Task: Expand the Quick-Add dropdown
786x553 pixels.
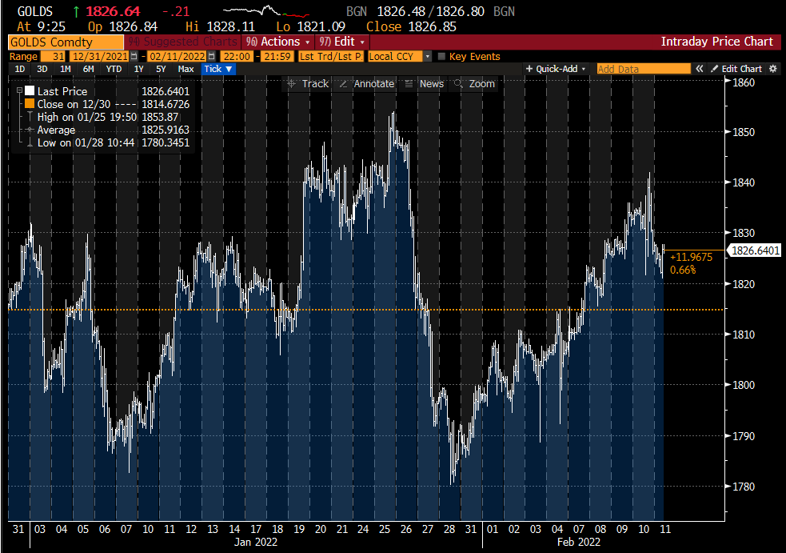Action: [x=556, y=70]
